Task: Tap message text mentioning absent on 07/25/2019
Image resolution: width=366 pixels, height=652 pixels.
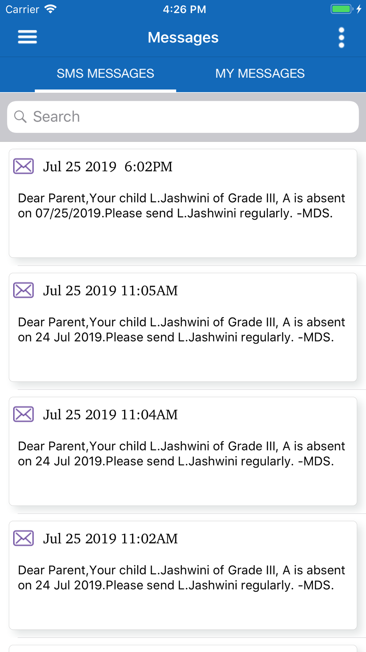Action: click(x=182, y=205)
